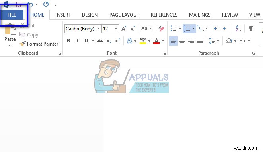Toggle Superscript formatting
Screen dimensions: 263x152
pyautogui.click(x=117, y=41)
